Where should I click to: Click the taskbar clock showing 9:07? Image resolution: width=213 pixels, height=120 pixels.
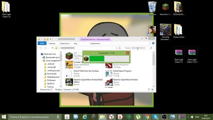[206, 117]
